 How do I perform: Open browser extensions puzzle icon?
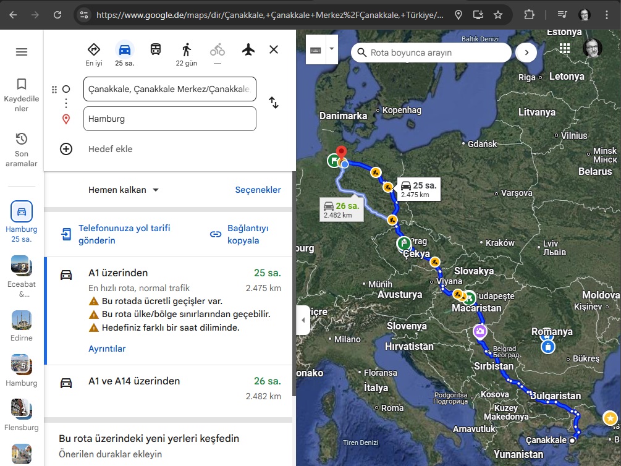[x=529, y=15]
